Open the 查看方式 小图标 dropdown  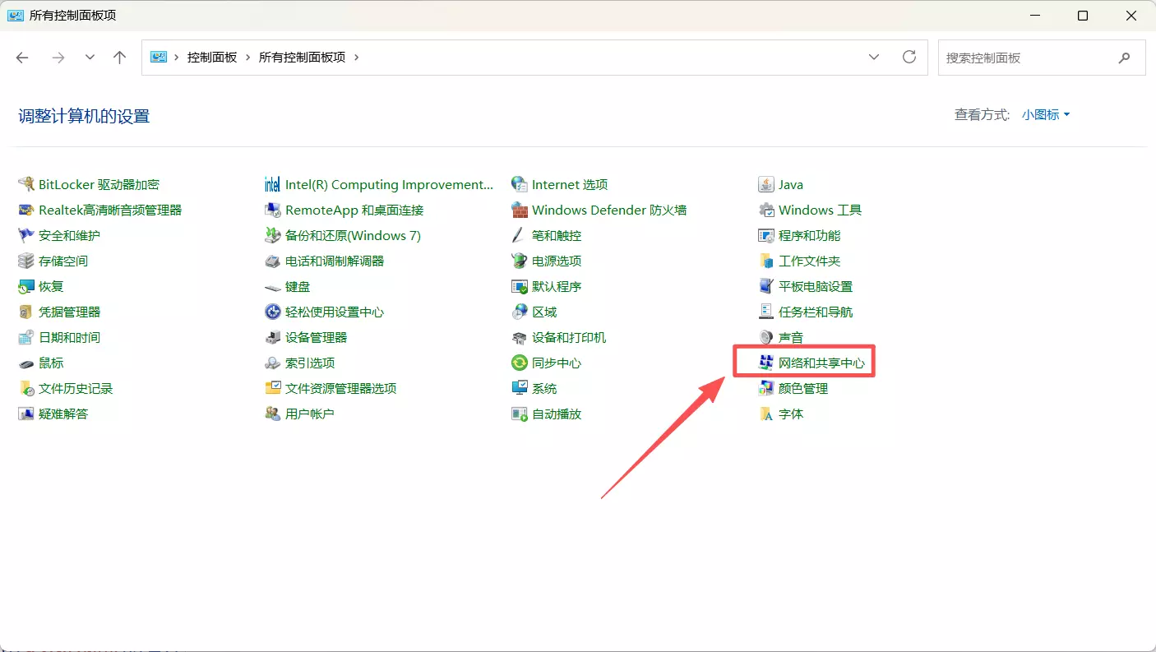(x=1046, y=115)
